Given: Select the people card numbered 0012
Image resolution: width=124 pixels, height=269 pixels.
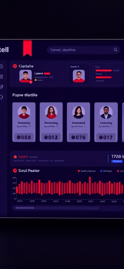Looking at the screenshot, I should pyautogui.click(x=51, y=122).
